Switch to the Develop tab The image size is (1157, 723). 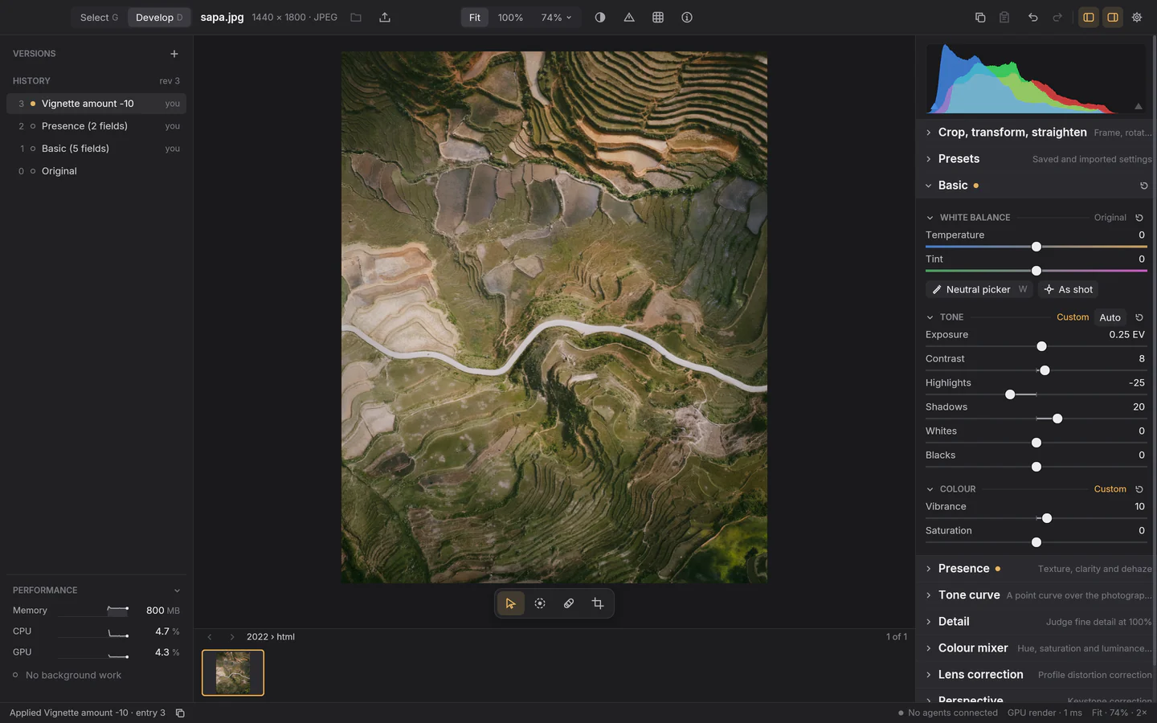159,17
